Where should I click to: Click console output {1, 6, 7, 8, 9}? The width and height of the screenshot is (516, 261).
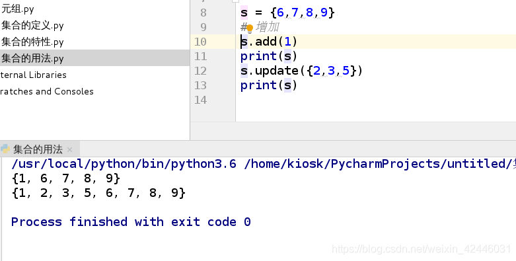pos(66,178)
